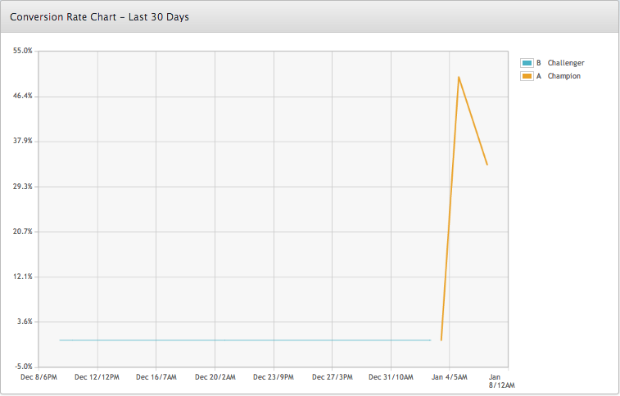
Task: Click the 'Dec 16/7AM' x-axis label
Action: [156, 377]
